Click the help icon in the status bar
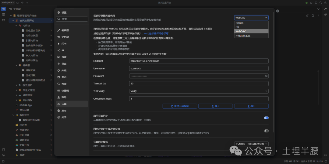This screenshot has width=329, height=164. coord(325,161)
